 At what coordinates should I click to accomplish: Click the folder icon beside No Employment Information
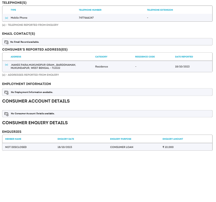click(6, 92)
